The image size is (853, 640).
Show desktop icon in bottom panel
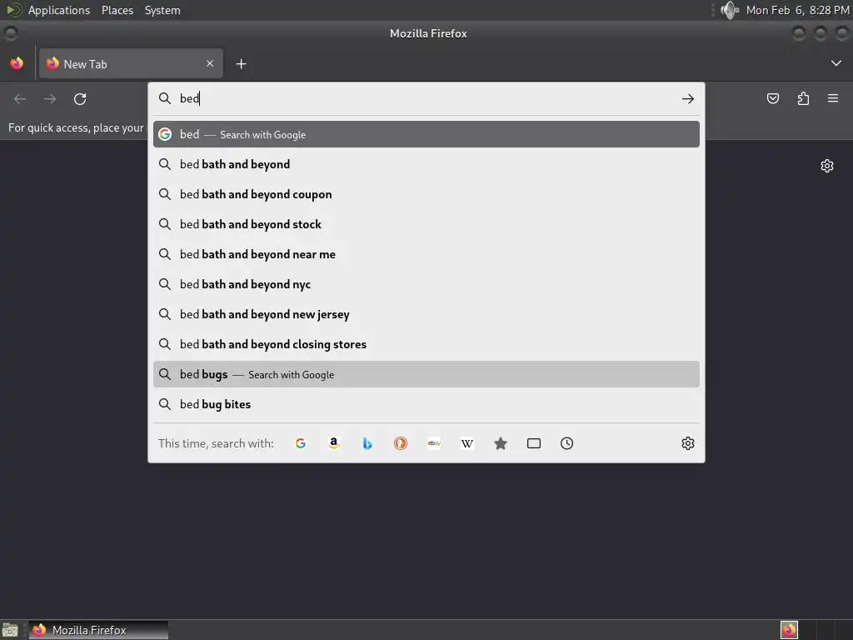tap(10, 630)
